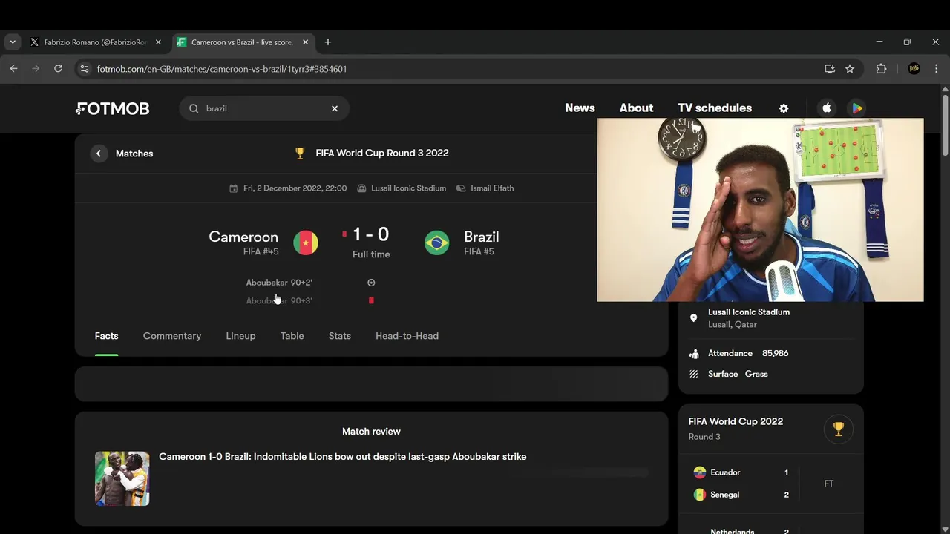950x534 pixels.
Task: Open the News menu item
Action: tap(580, 108)
